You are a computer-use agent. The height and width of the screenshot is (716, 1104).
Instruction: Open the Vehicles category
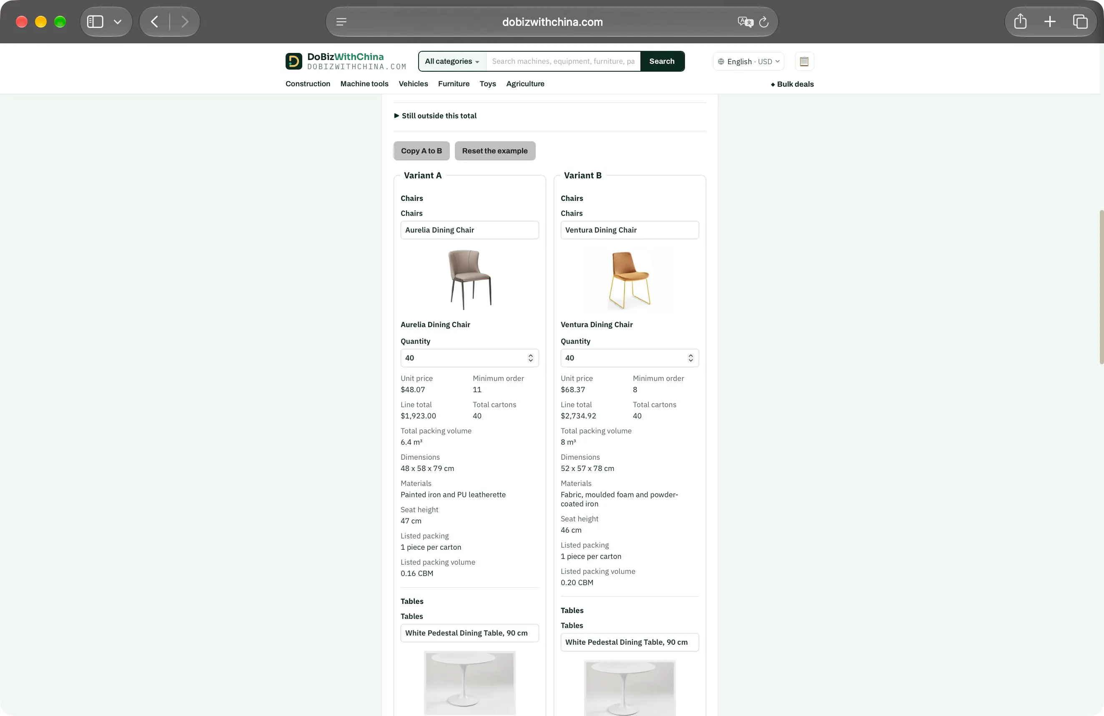pyautogui.click(x=413, y=83)
